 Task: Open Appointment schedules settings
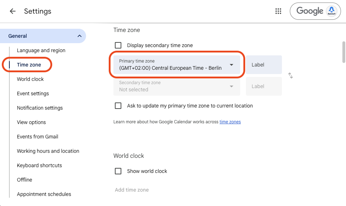click(x=44, y=194)
